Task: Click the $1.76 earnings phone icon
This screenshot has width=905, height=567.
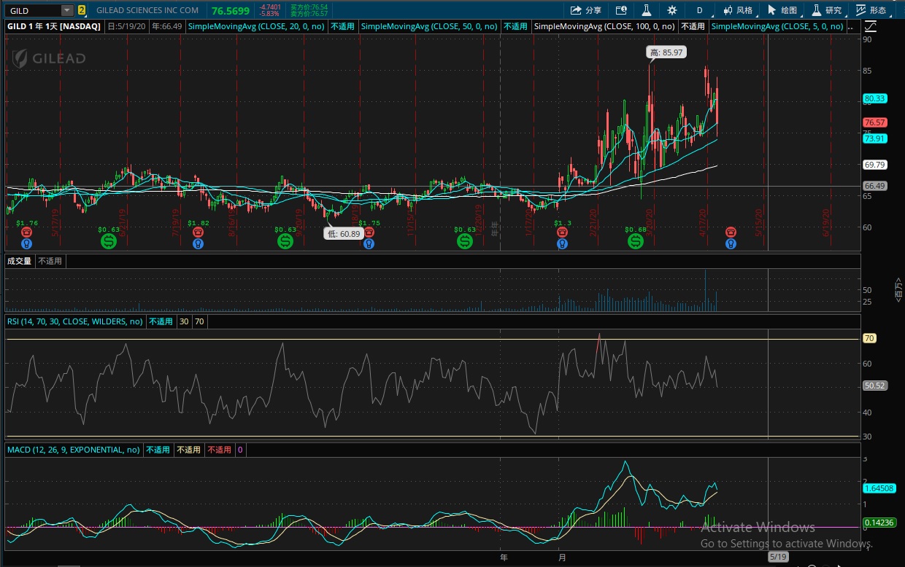Action: (x=27, y=232)
